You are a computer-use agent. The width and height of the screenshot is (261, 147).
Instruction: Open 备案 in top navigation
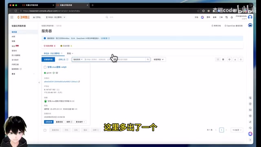pyautogui.click(x=215, y=17)
